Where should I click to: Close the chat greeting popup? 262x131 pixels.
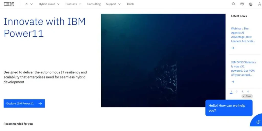tap(247, 96)
